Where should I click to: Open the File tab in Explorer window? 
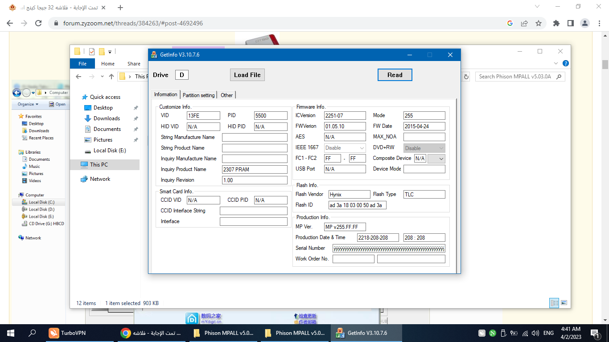82,64
